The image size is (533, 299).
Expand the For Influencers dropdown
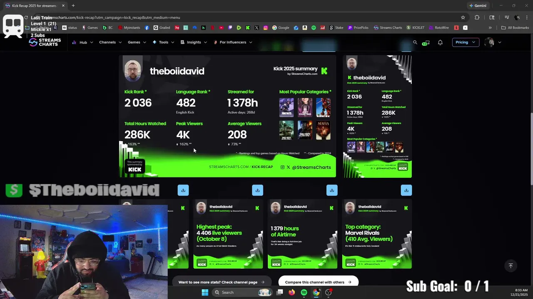point(232,42)
